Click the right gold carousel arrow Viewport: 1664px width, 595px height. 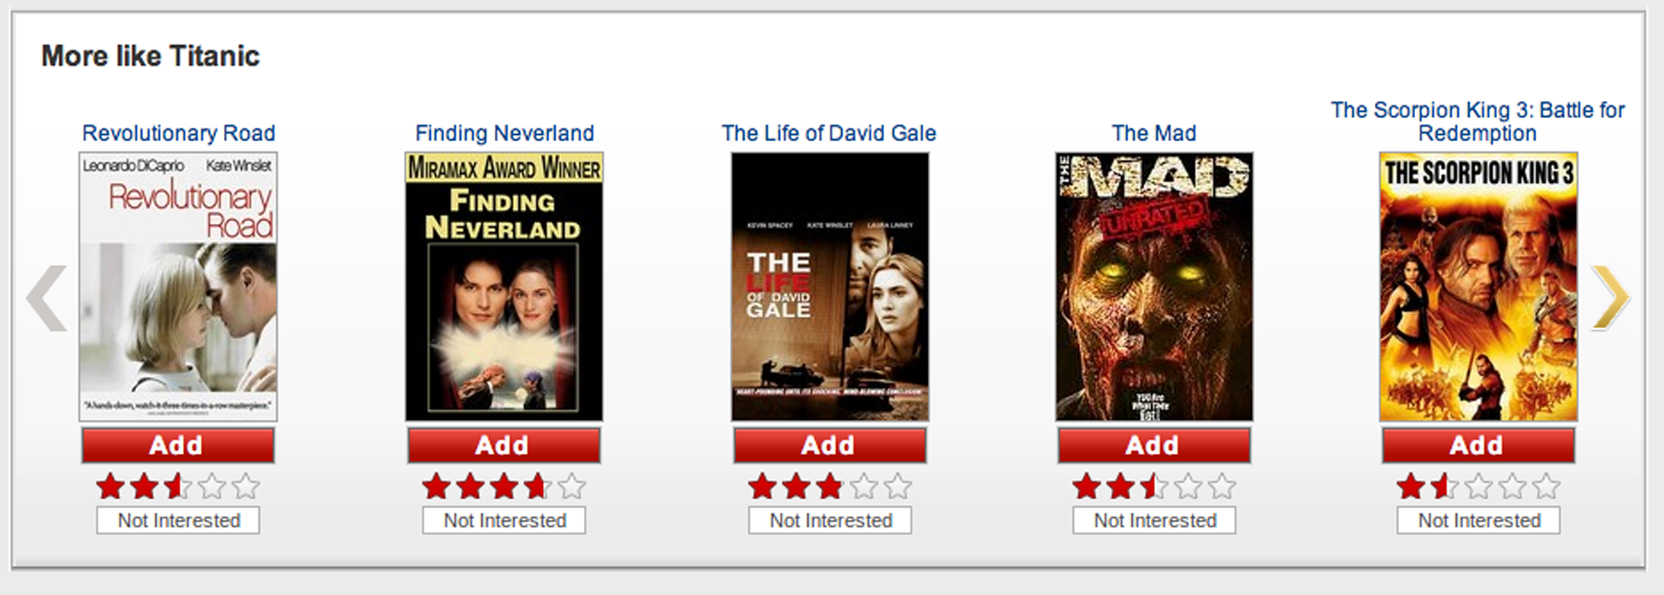[x=1610, y=297]
